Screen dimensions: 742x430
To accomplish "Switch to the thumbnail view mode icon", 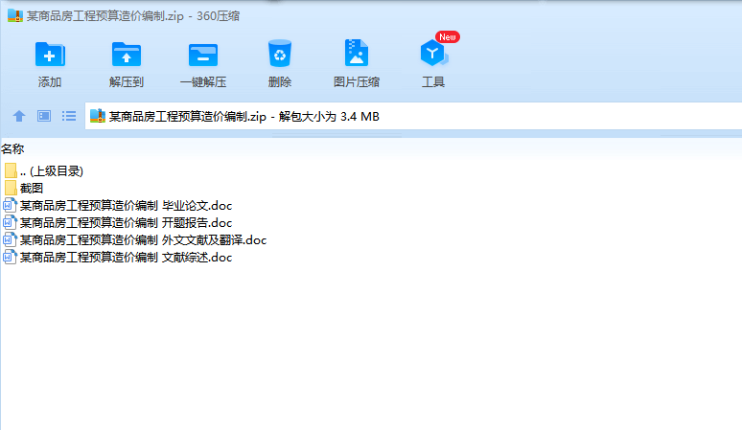I will (44, 116).
